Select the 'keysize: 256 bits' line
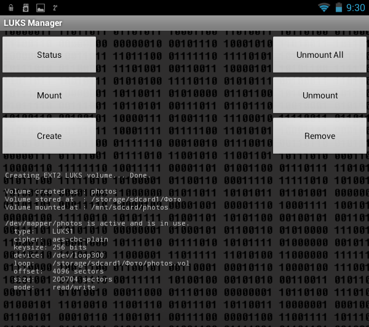The height and width of the screenshot is (327, 369). pos(50,248)
